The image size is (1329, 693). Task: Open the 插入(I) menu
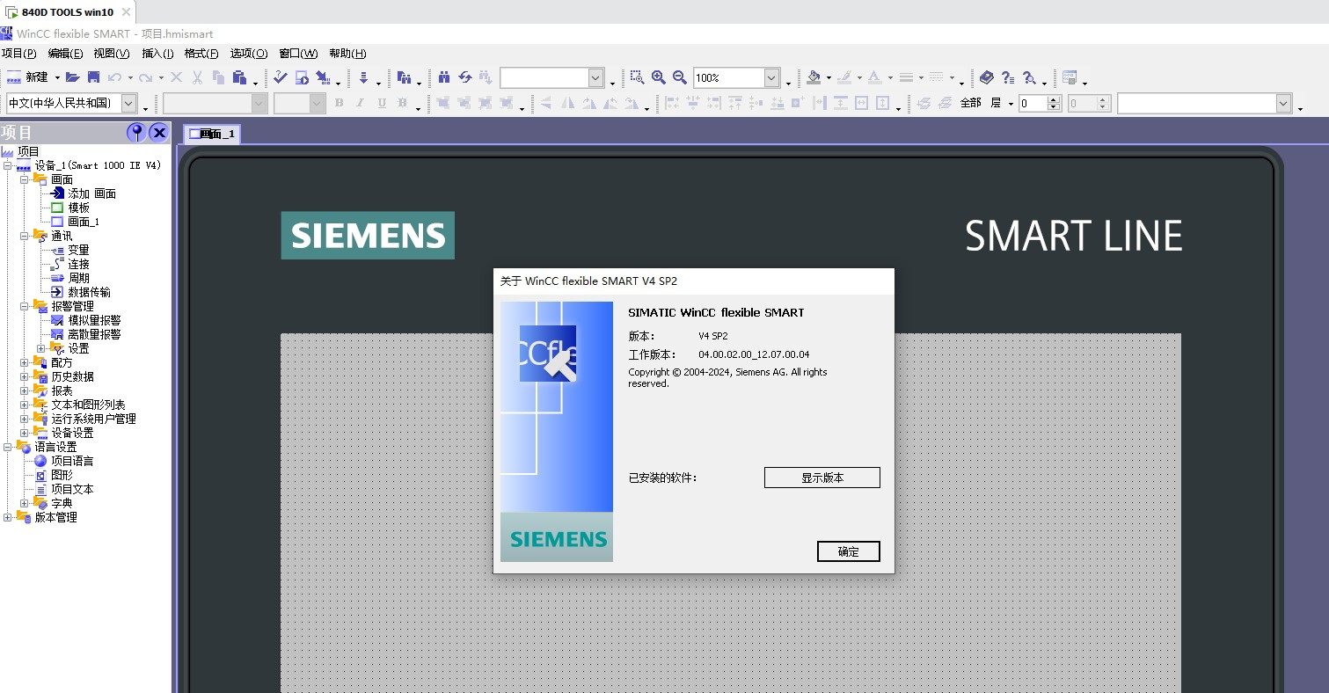click(158, 54)
